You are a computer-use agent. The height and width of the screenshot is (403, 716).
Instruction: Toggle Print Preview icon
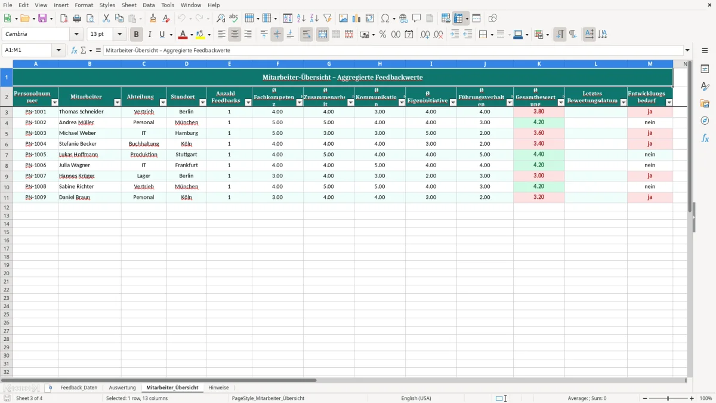[x=89, y=19]
